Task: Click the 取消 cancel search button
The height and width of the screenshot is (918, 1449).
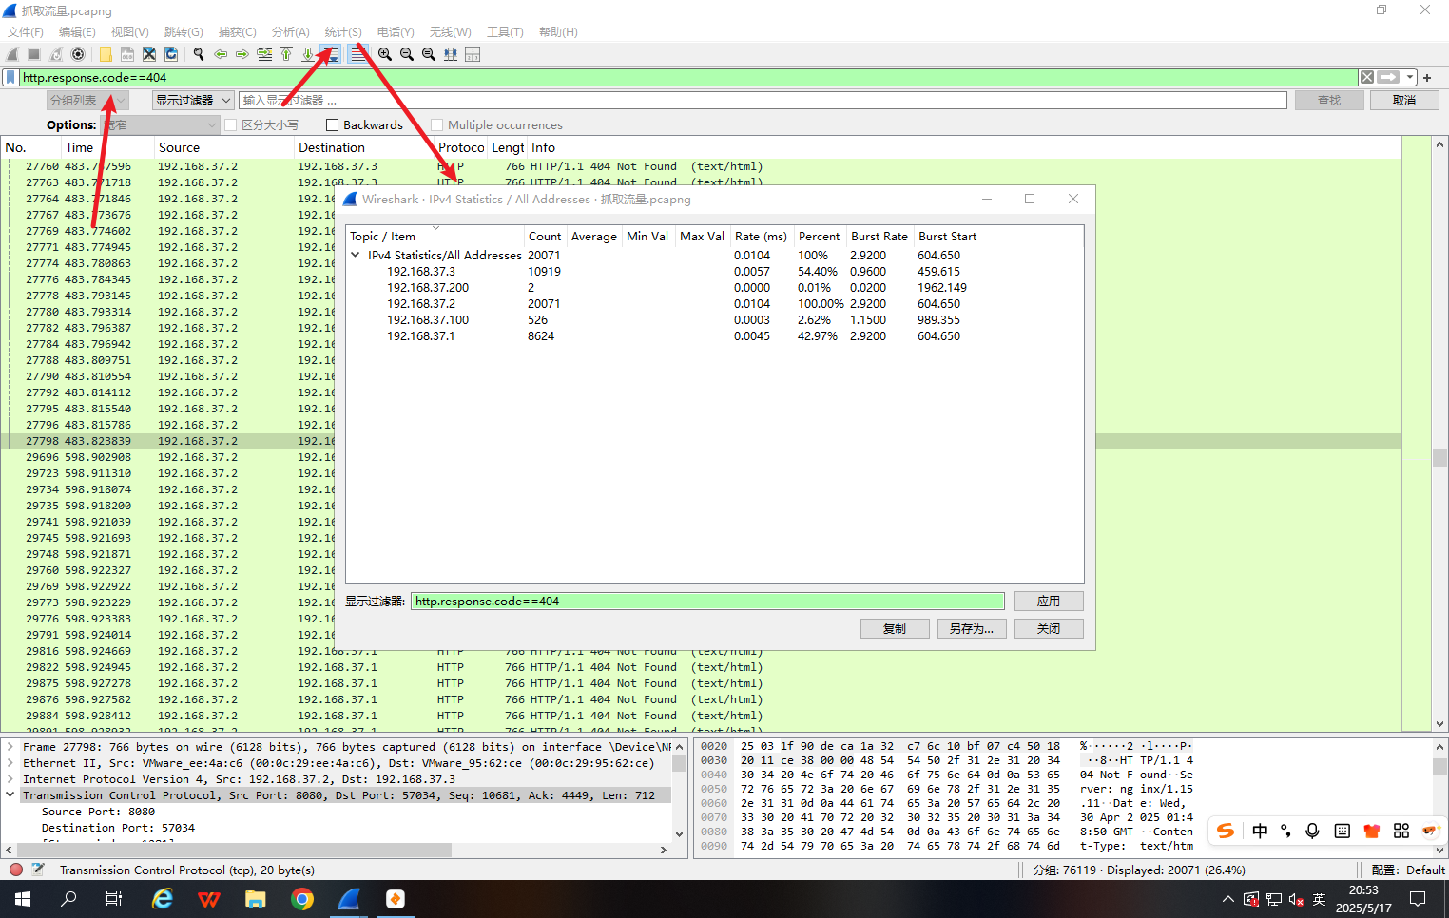Action: pos(1404,100)
